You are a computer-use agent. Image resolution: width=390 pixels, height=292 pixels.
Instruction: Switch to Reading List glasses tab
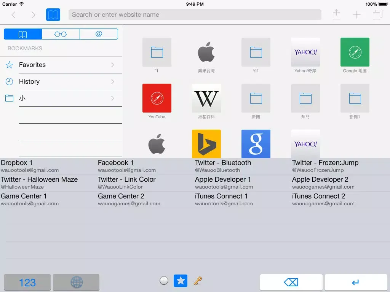point(61,34)
